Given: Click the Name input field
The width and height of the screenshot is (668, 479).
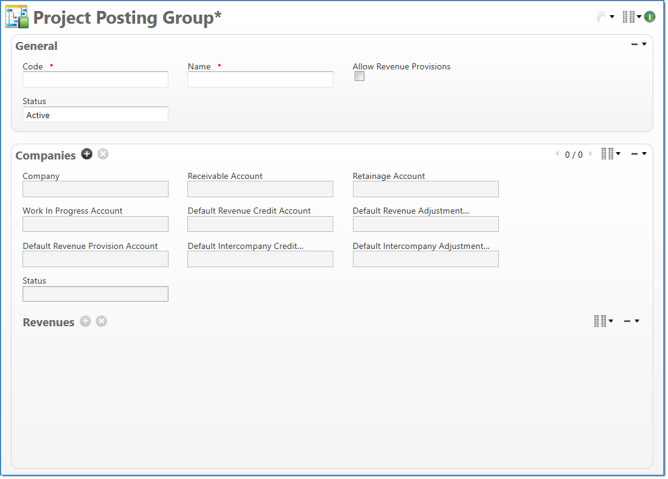Looking at the screenshot, I should pos(260,80).
